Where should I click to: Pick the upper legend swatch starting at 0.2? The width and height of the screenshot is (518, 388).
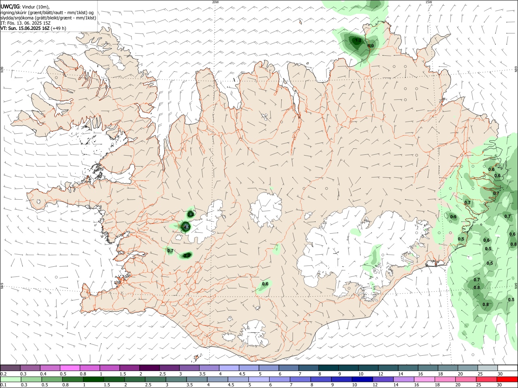(x=10, y=368)
